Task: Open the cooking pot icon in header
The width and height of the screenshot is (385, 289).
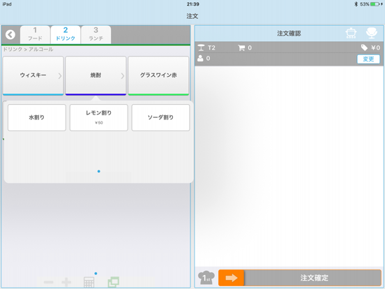Action: pyautogui.click(x=351, y=33)
